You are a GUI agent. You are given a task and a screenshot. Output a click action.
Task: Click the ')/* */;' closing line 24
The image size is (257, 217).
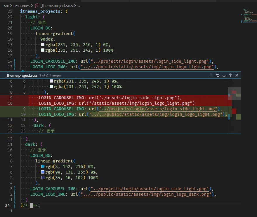pyautogui.click(x=30, y=206)
